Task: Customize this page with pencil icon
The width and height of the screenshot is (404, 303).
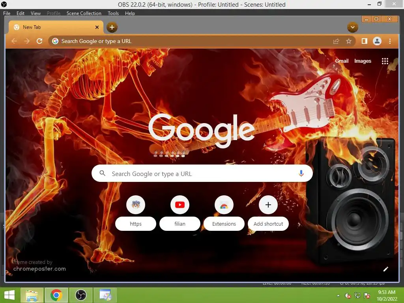Action: (386, 269)
